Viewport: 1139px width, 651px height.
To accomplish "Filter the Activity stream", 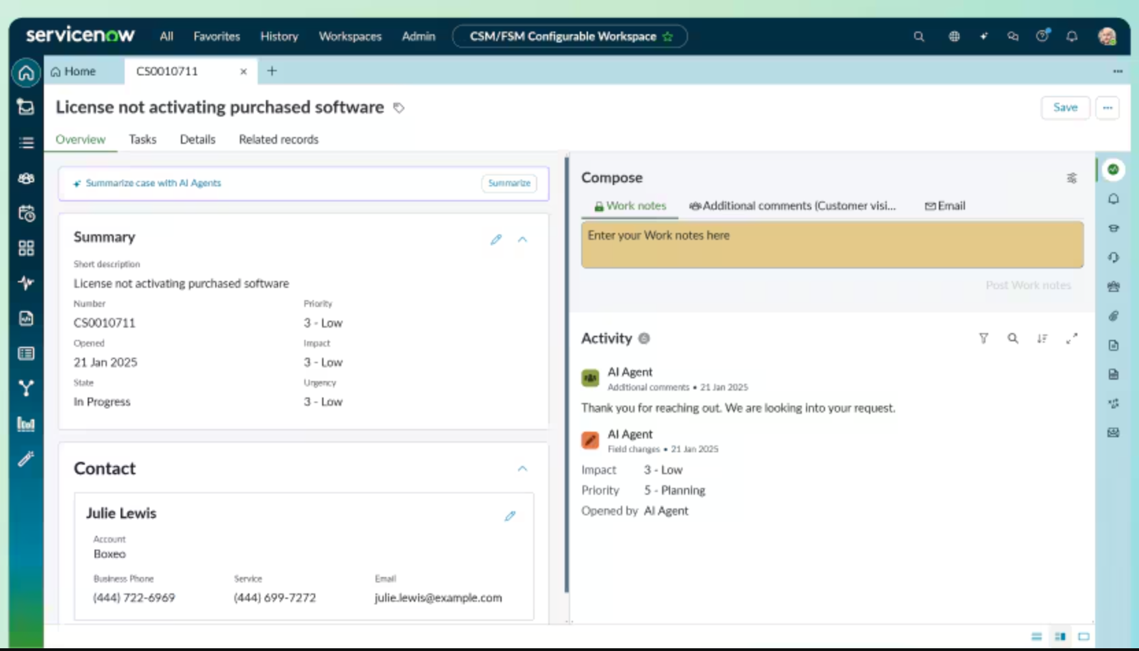I will 983,338.
